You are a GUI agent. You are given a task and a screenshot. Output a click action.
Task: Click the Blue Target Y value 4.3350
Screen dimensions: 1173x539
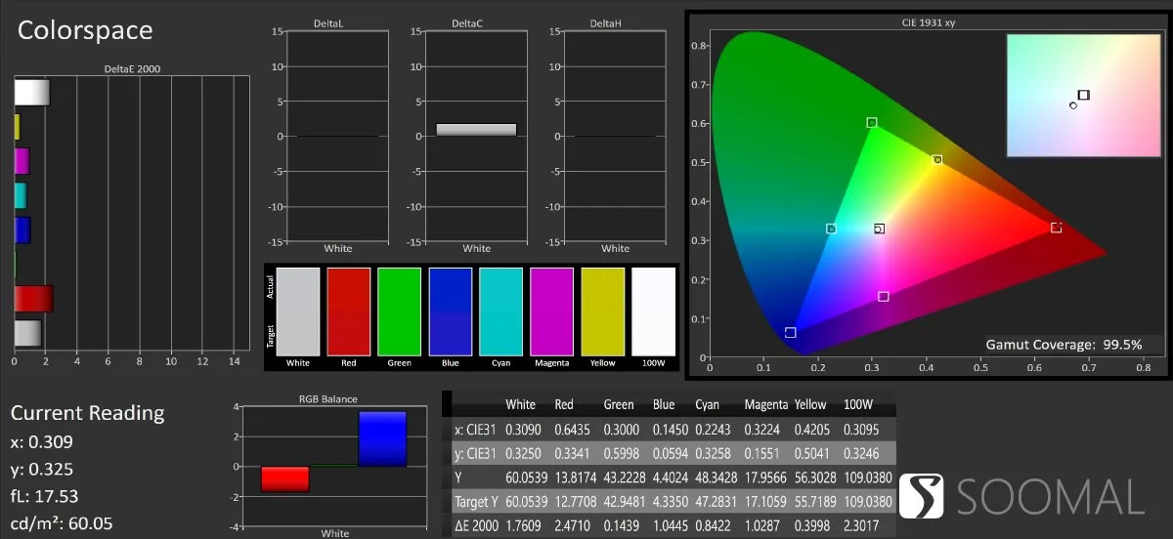pos(671,502)
